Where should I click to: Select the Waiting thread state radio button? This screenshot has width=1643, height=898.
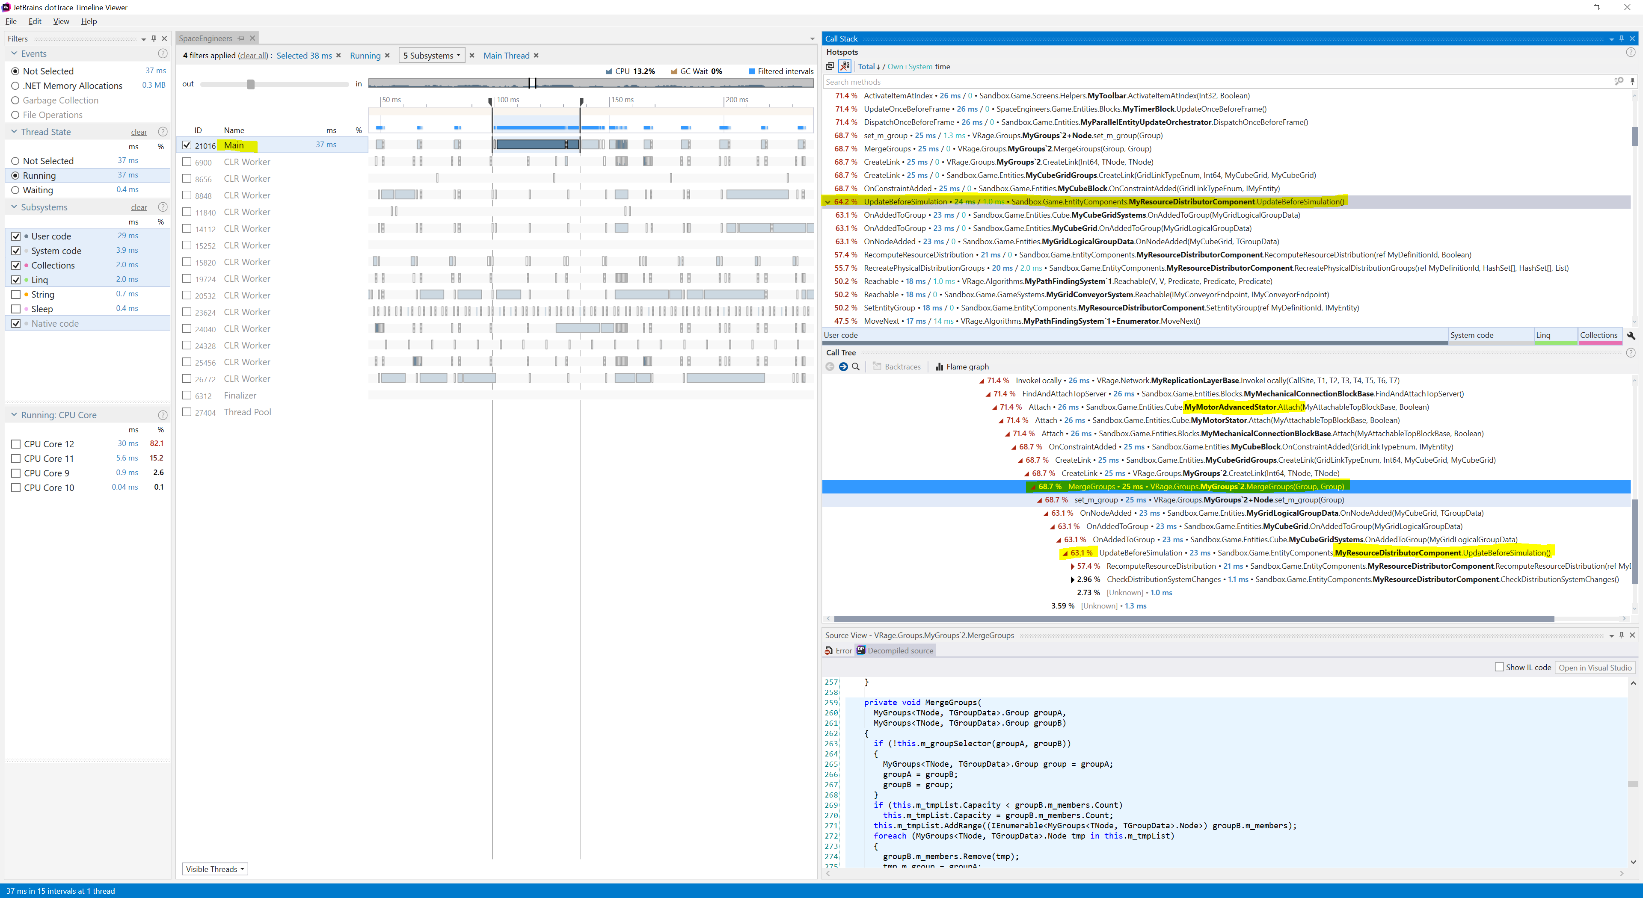(x=15, y=191)
